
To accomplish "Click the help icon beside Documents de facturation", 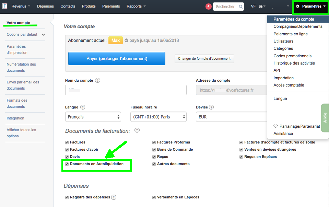I will tap(137, 130).
